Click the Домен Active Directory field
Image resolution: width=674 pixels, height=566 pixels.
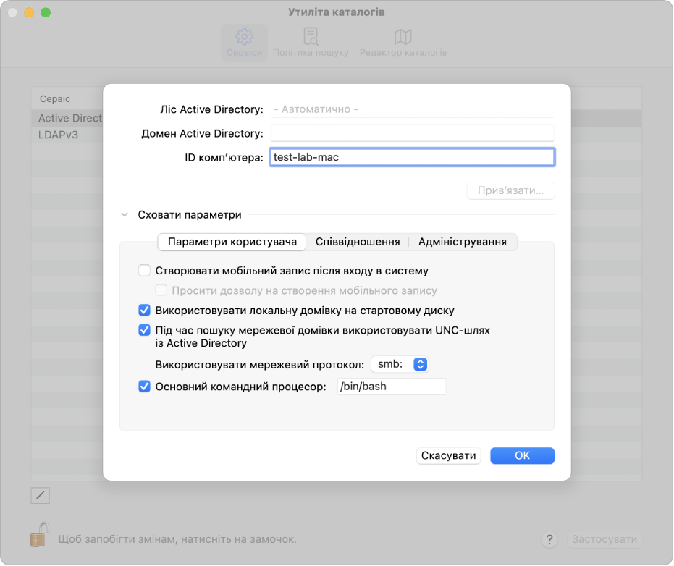coord(412,134)
